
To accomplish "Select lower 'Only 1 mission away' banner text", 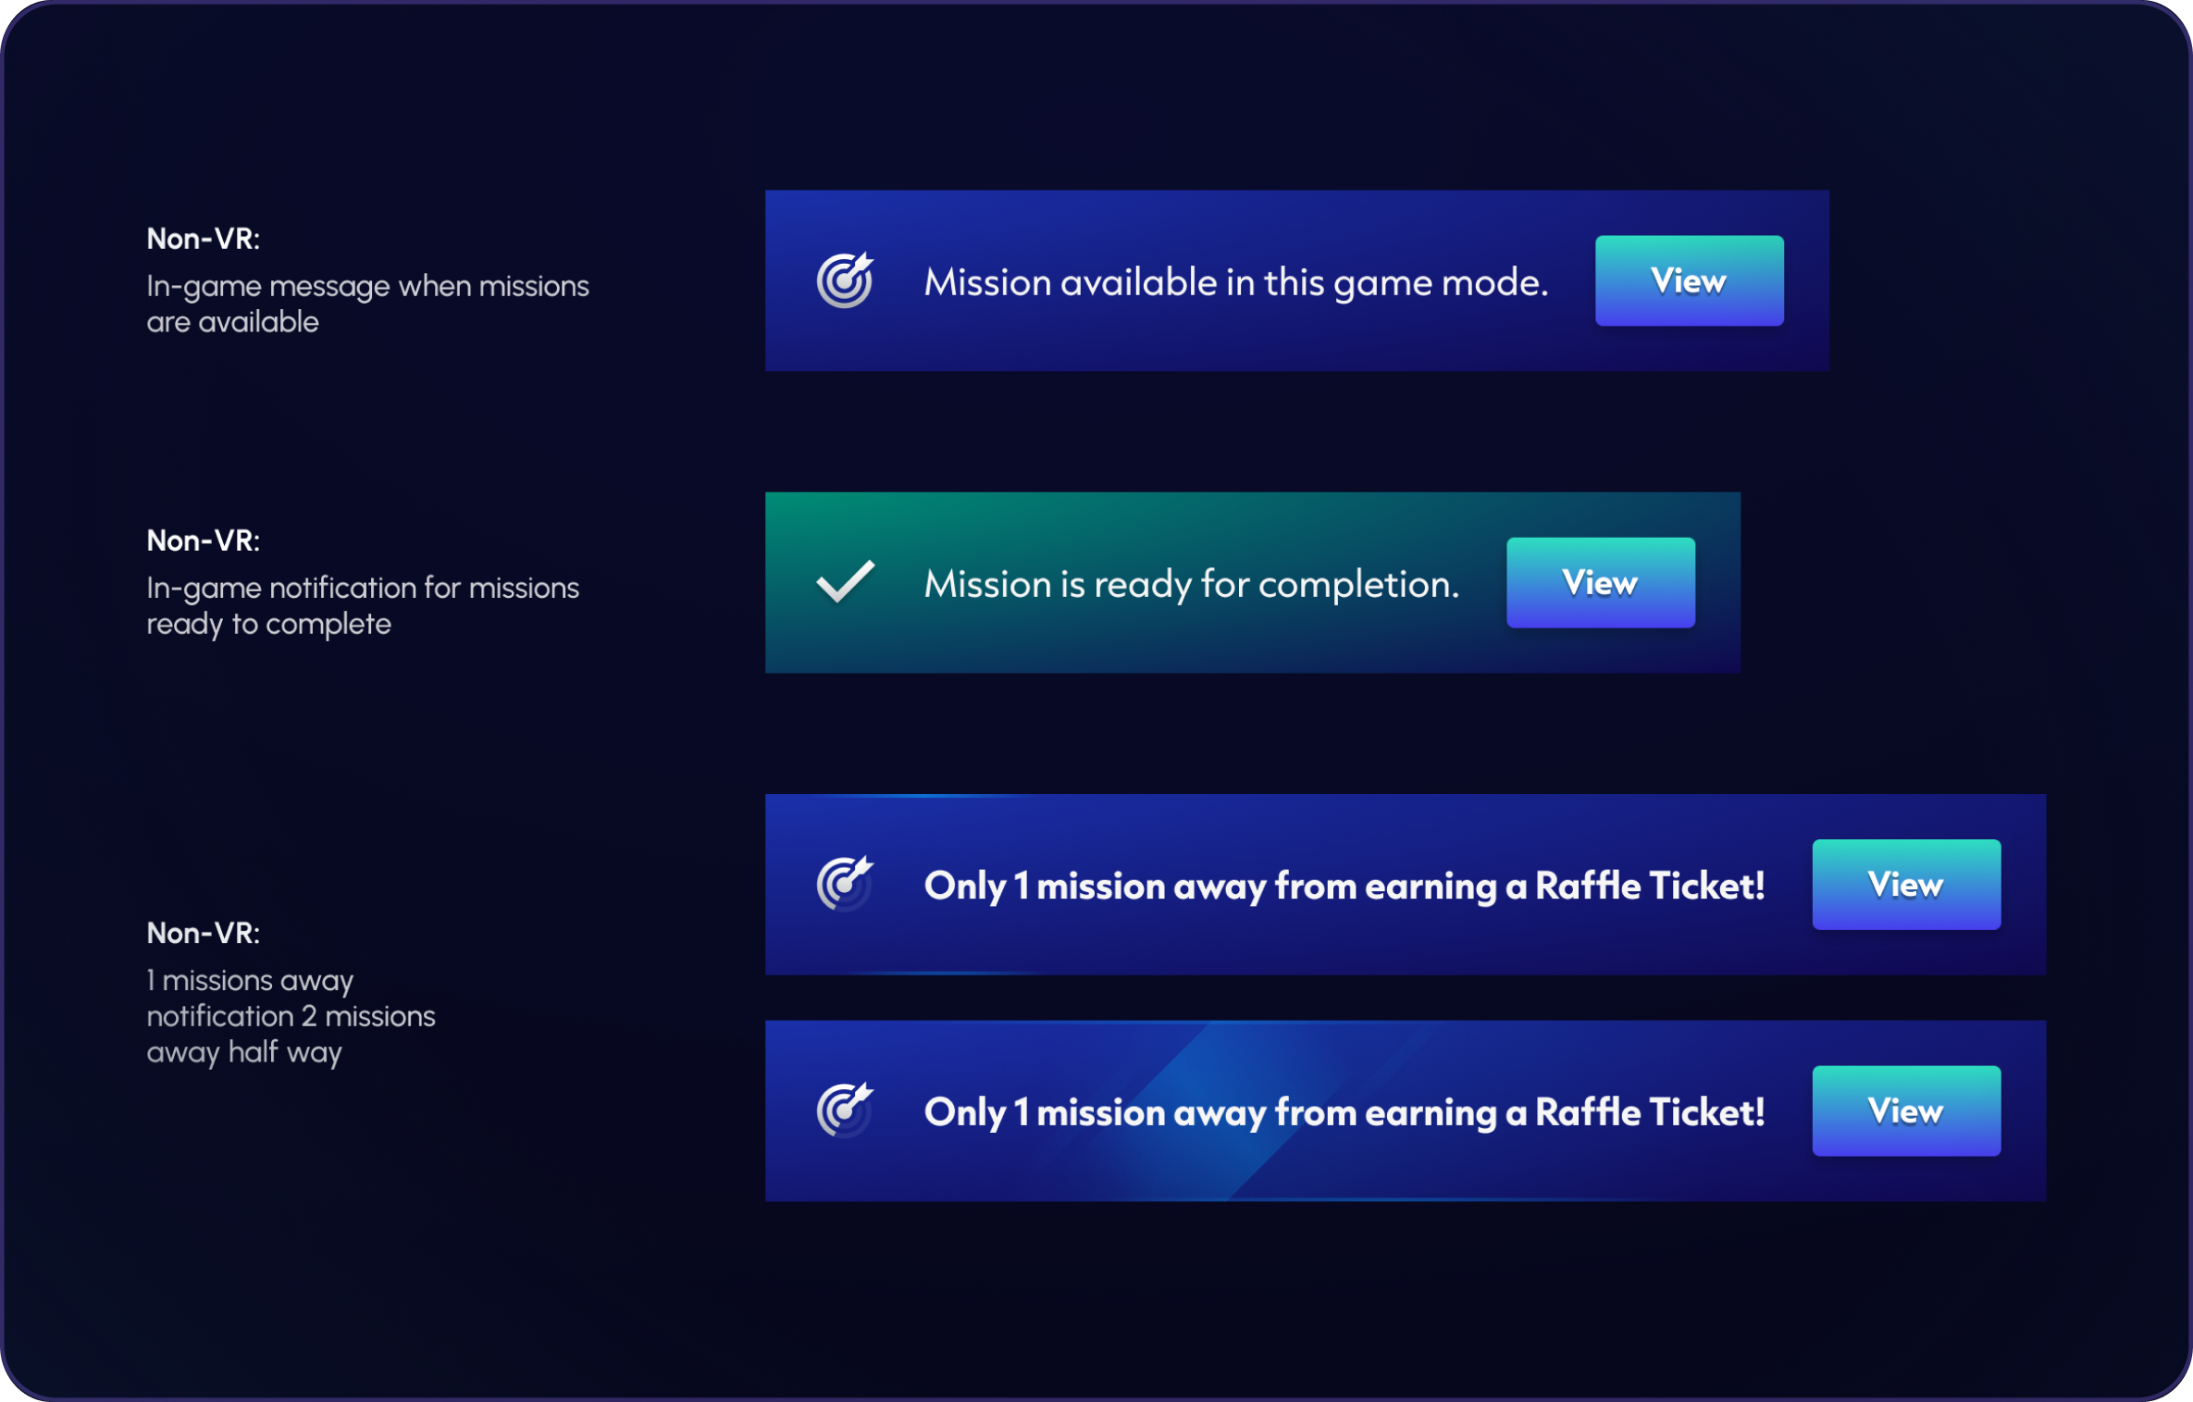I will pyautogui.click(x=1344, y=1112).
